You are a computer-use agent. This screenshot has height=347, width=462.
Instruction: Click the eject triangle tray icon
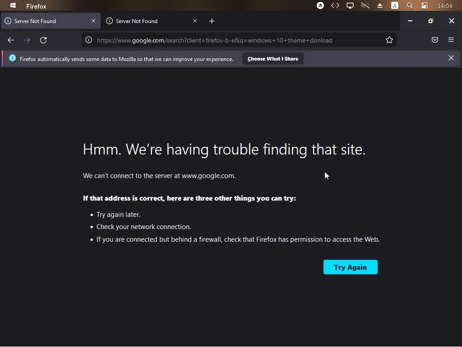click(x=380, y=6)
